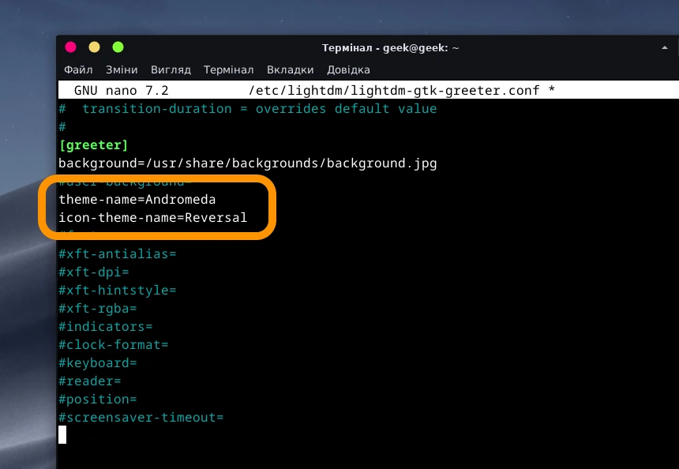The width and height of the screenshot is (679, 469).
Task: Open the Файл menu
Action: (78, 69)
